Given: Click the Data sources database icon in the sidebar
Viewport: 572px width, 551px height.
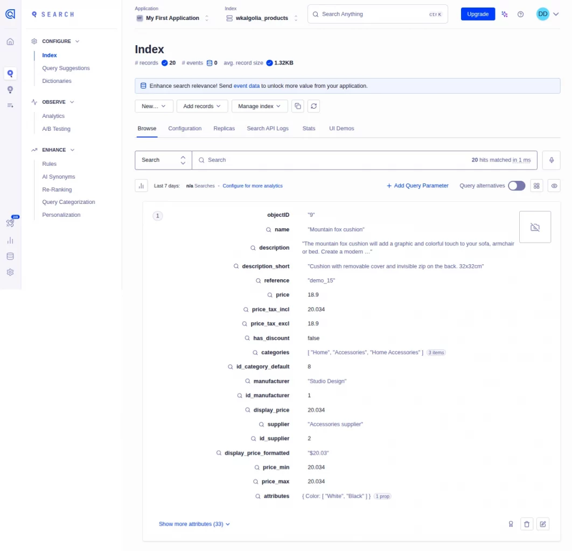Looking at the screenshot, I should tap(10, 256).
